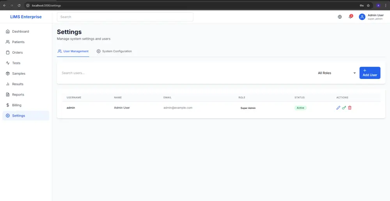The image size is (390, 201).
Task: Open the browser three-dot menu
Action: (386, 5)
